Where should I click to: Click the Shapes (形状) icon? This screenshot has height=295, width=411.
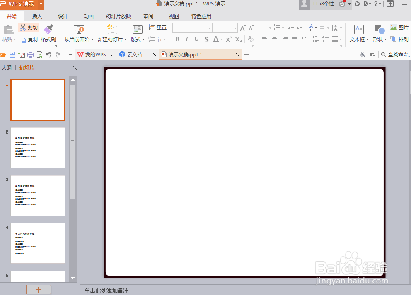(x=380, y=29)
